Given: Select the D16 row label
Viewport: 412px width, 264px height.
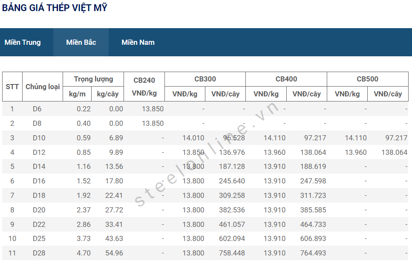Looking at the screenshot, I should pos(39,181).
